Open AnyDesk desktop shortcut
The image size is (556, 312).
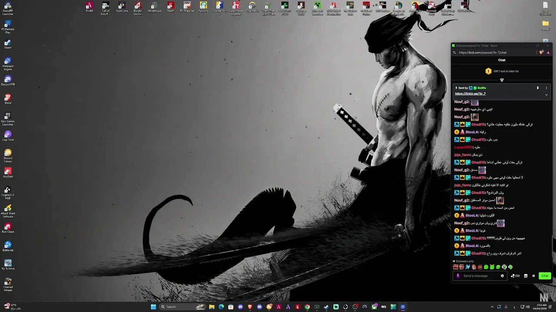[x=8, y=173]
